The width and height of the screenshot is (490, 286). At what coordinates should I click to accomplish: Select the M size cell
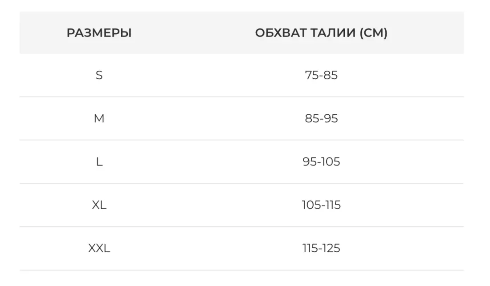click(99, 119)
